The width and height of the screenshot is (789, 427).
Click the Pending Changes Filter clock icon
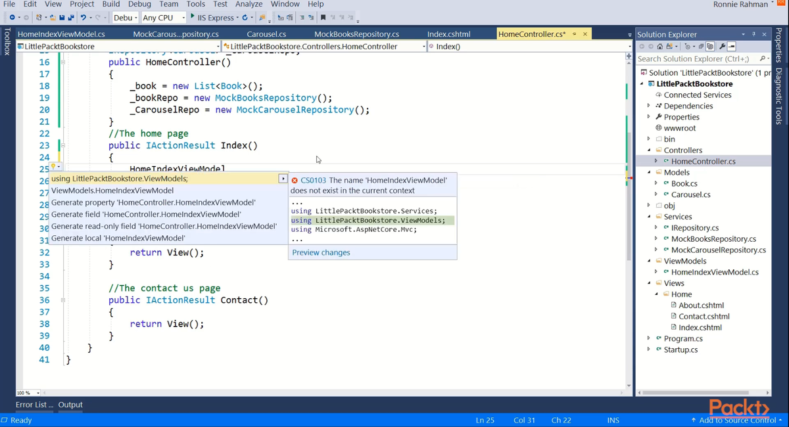[x=688, y=46]
